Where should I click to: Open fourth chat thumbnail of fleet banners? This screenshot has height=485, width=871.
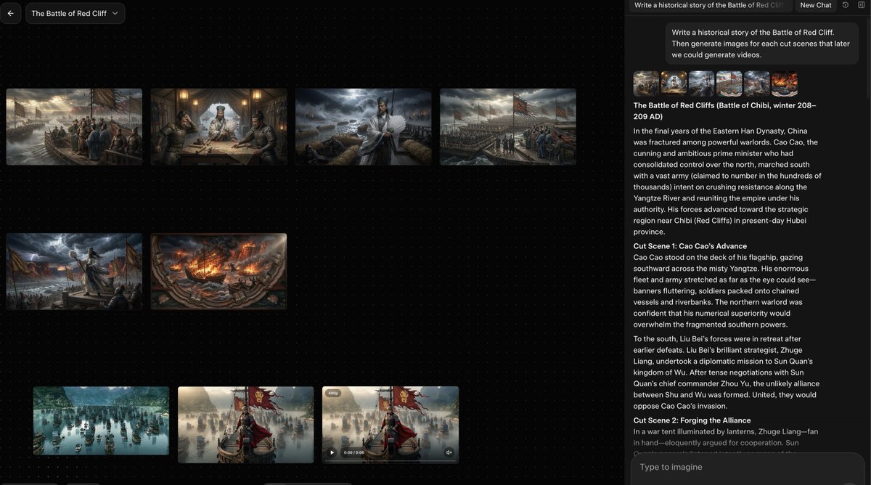point(729,83)
